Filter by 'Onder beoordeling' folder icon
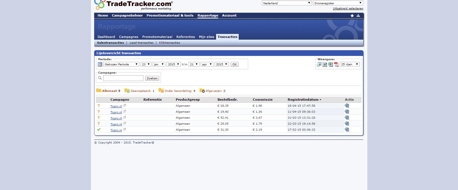The width and height of the screenshot is (458, 190). [161, 90]
